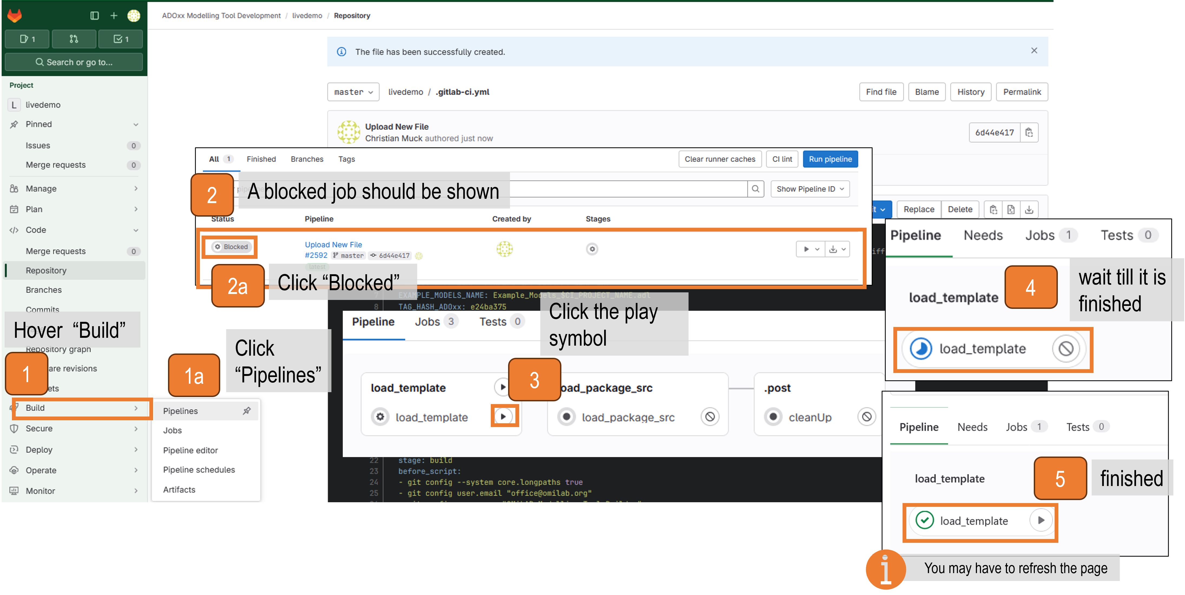This screenshot has height=595, width=1185.
Task: Open Artifacts from the flyout
Action: pos(205,490)
